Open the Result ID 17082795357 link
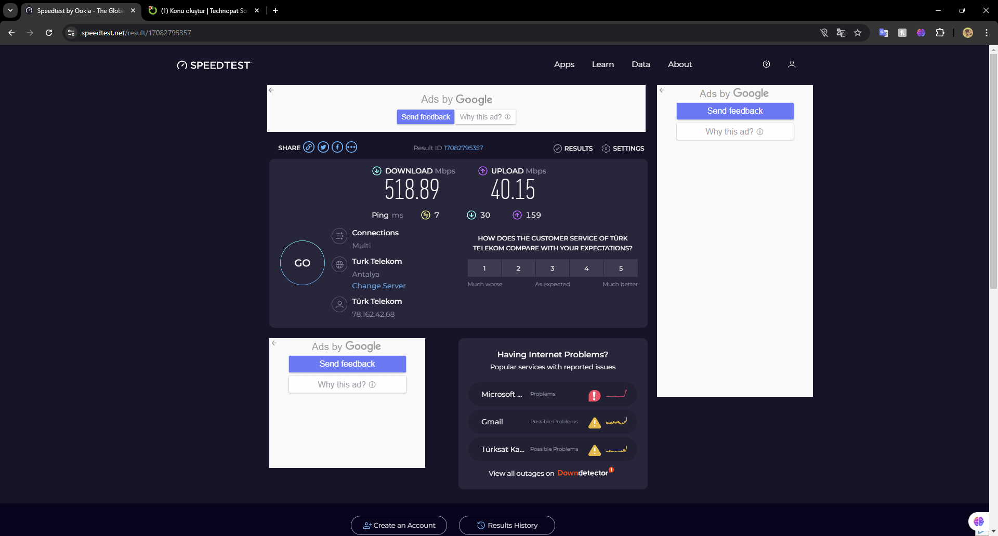Image resolution: width=998 pixels, height=536 pixels. tap(463, 148)
